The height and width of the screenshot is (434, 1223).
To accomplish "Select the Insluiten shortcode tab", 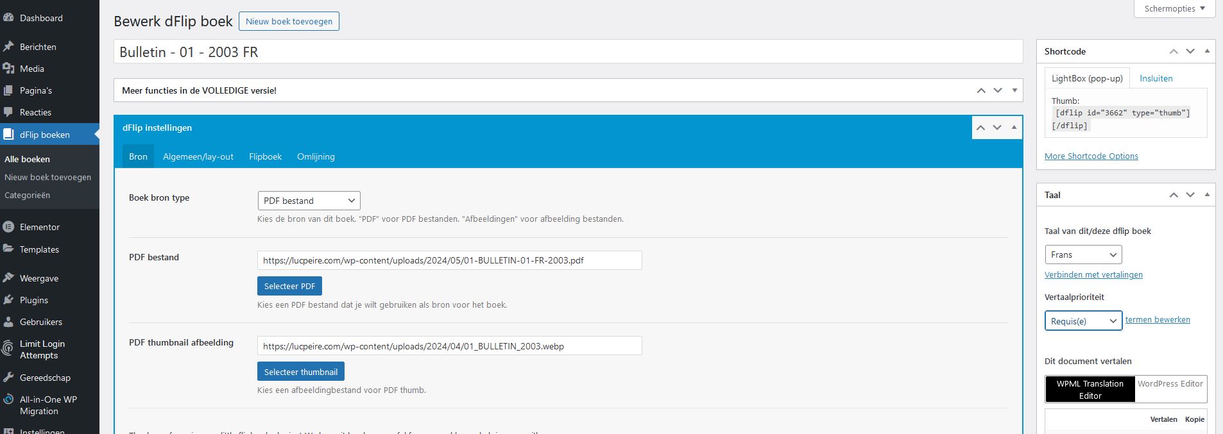I will (x=1156, y=78).
